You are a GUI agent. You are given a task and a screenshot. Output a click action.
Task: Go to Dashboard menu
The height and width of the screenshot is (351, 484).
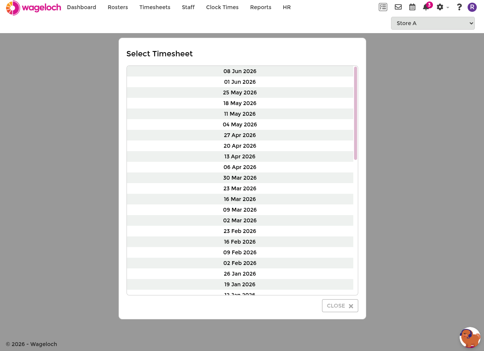tap(82, 7)
